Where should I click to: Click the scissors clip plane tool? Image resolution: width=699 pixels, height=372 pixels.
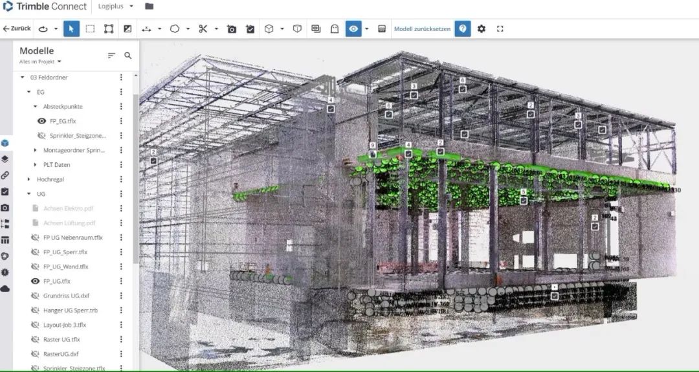[203, 28]
